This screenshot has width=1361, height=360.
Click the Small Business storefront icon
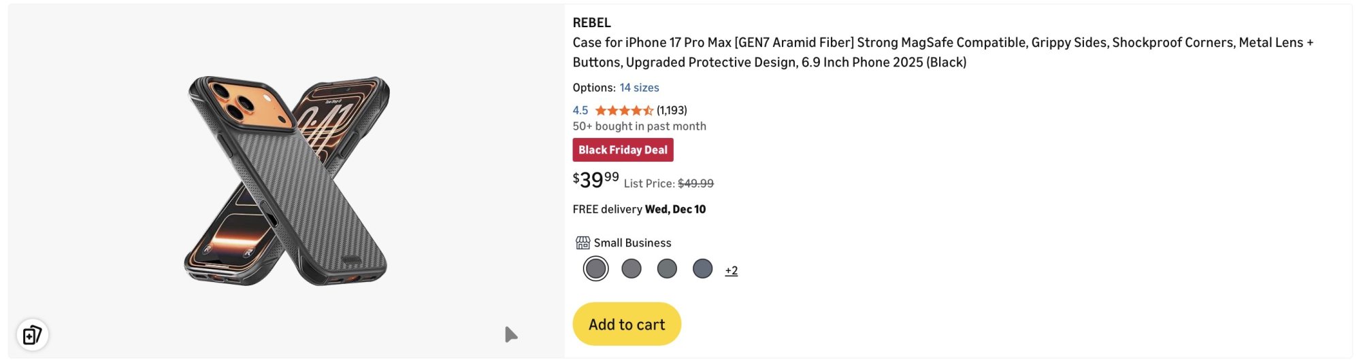583,243
